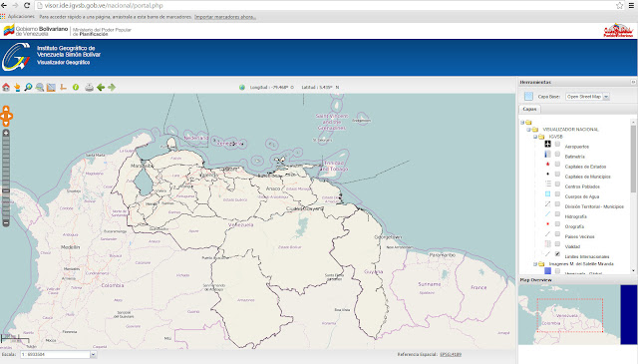Click the print map icon
638x364 pixels.
click(89, 87)
